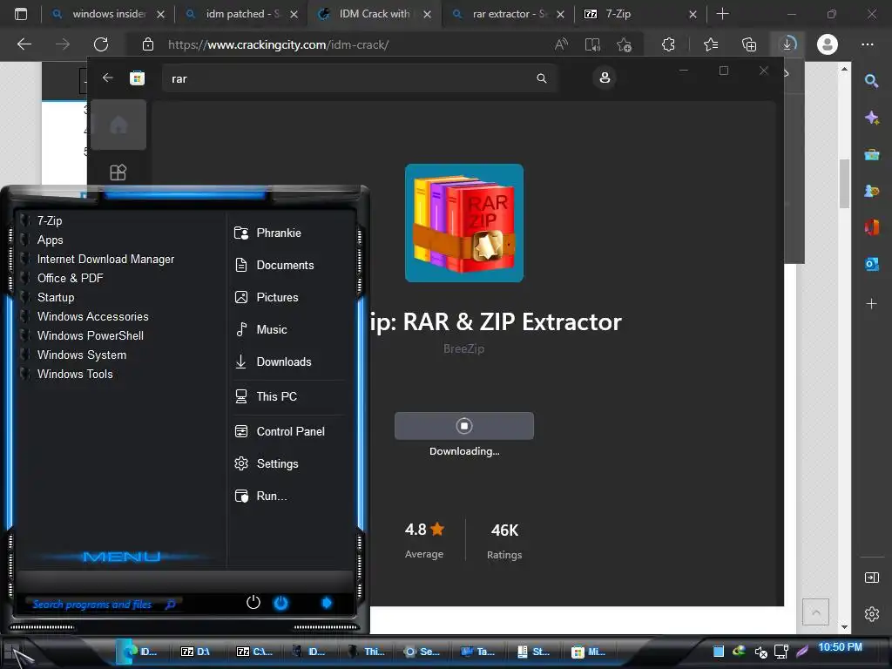This screenshot has width=892, height=669.
Task: Open Edge Collections icon
Action: click(x=749, y=44)
